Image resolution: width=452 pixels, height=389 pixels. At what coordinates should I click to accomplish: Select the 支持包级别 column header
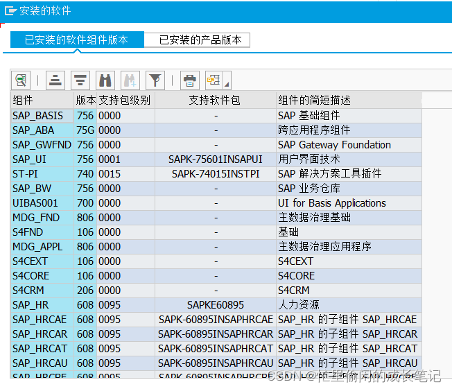[x=125, y=101]
